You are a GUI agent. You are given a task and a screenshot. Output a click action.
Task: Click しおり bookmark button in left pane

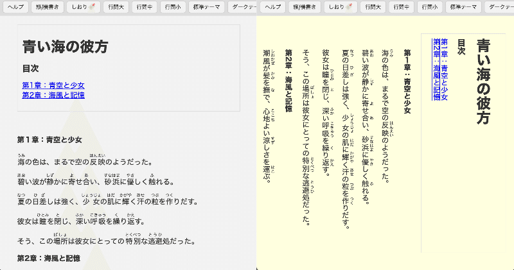pos(84,7)
